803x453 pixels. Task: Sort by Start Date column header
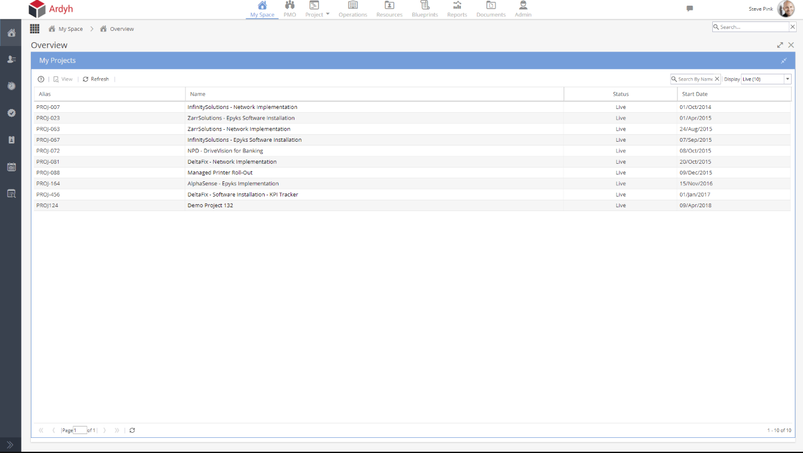(x=695, y=94)
